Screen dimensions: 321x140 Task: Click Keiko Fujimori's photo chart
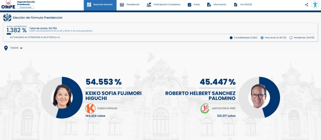[x=62, y=98]
